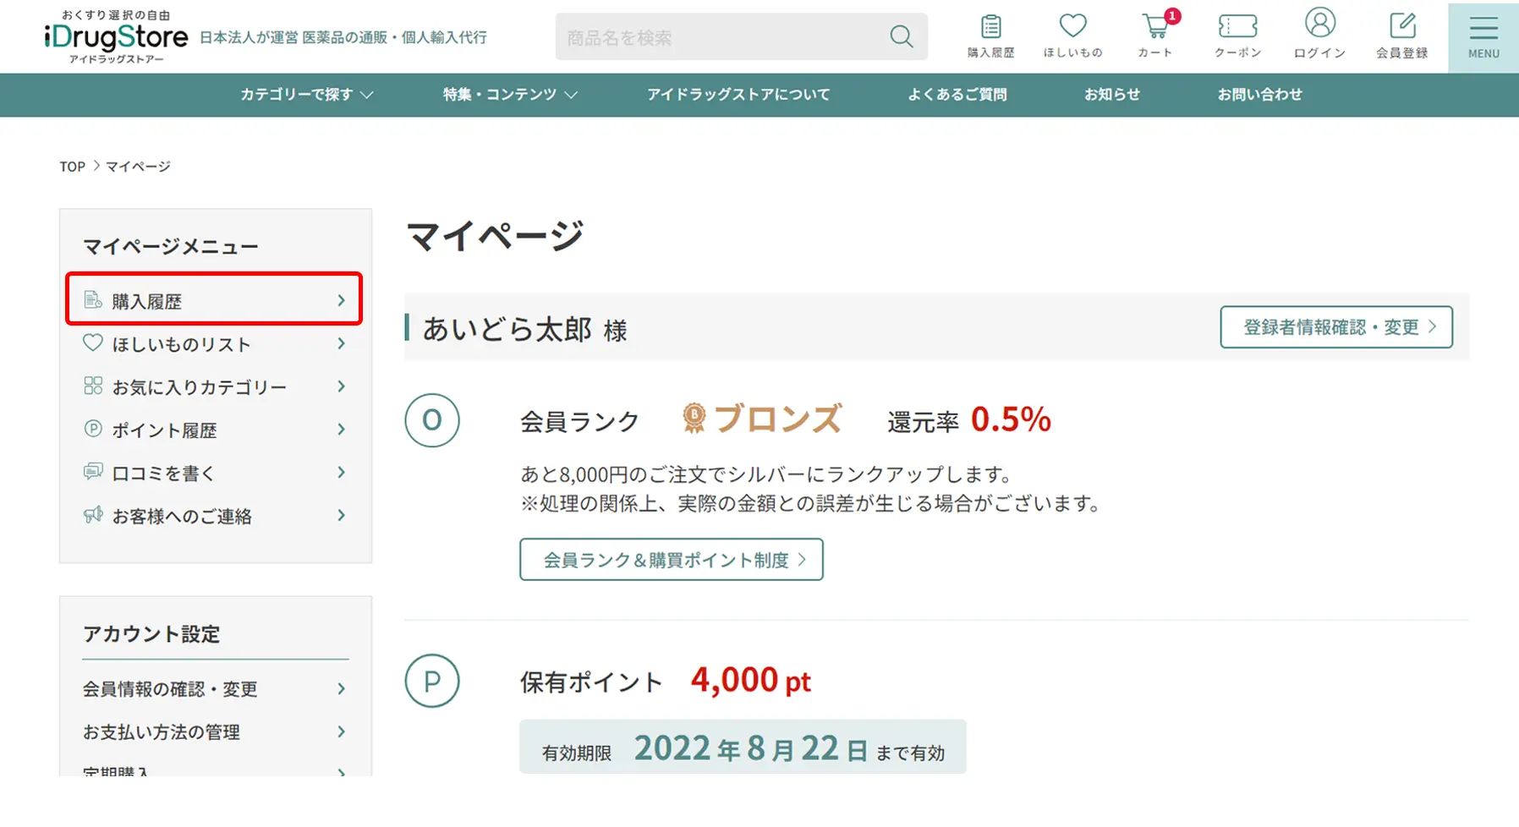Screen dimensions: 1519x827
Task: Expand the カテゴリーで探す dropdown
Action: pyautogui.click(x=306, y=95)
